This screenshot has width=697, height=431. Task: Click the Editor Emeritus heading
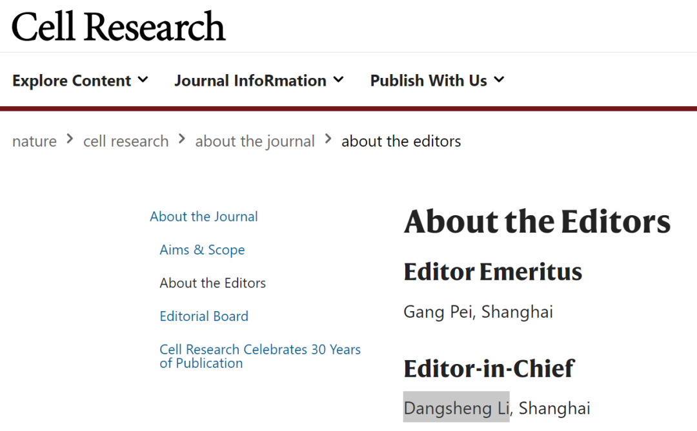coord(492,272)
